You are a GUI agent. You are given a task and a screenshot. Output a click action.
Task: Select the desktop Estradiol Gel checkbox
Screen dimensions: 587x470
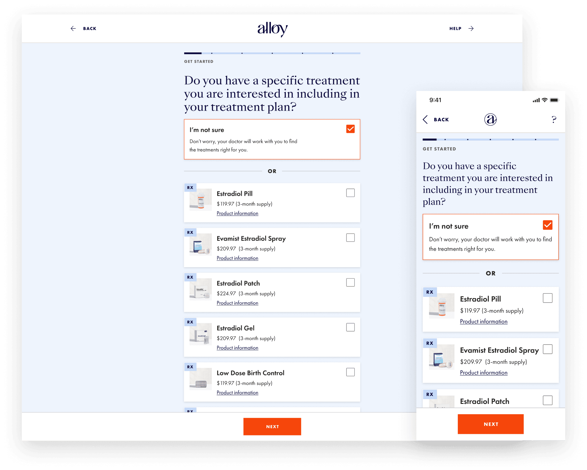click(350, 327)
